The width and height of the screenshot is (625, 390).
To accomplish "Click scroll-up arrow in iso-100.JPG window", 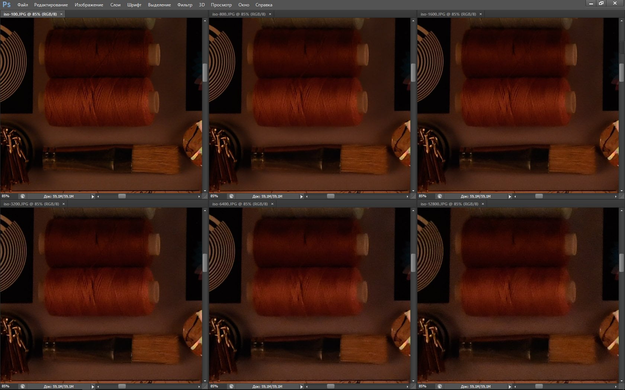I will [x=205, y=21].
